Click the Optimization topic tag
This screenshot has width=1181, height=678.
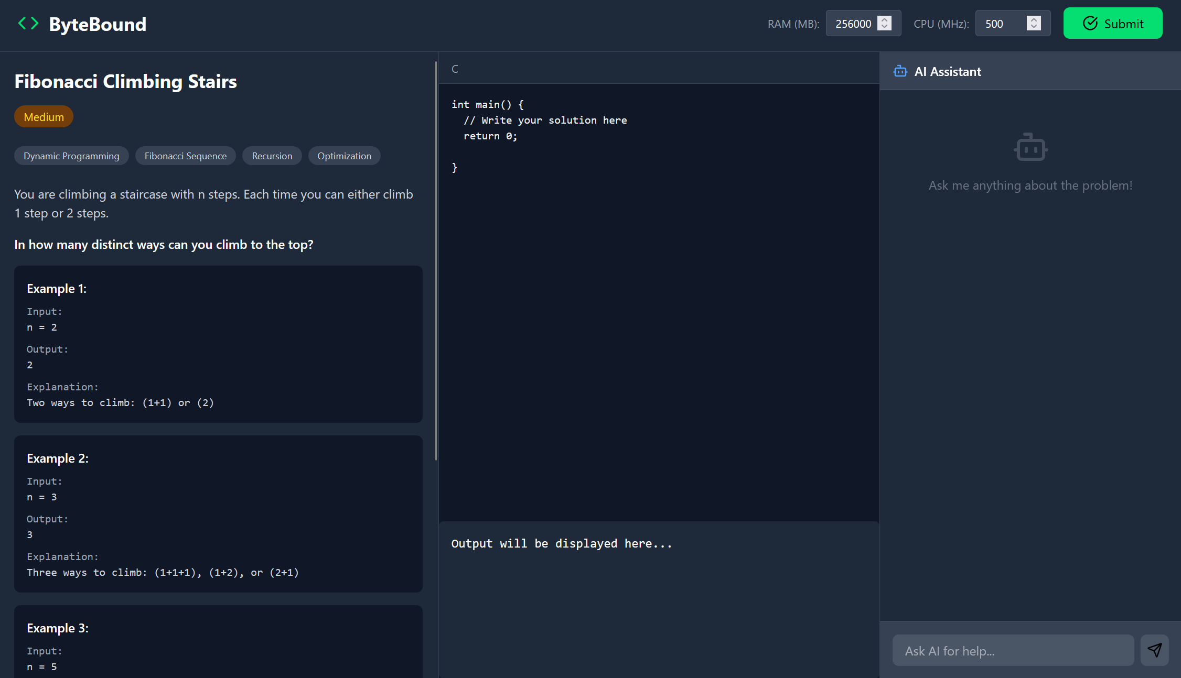(x=344, y=156)
